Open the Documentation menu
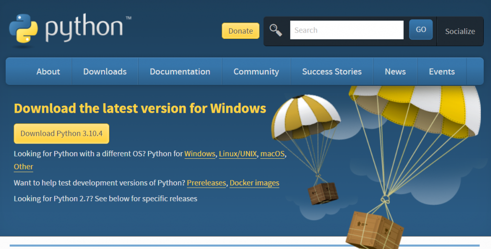 click(x=180, y=71)
